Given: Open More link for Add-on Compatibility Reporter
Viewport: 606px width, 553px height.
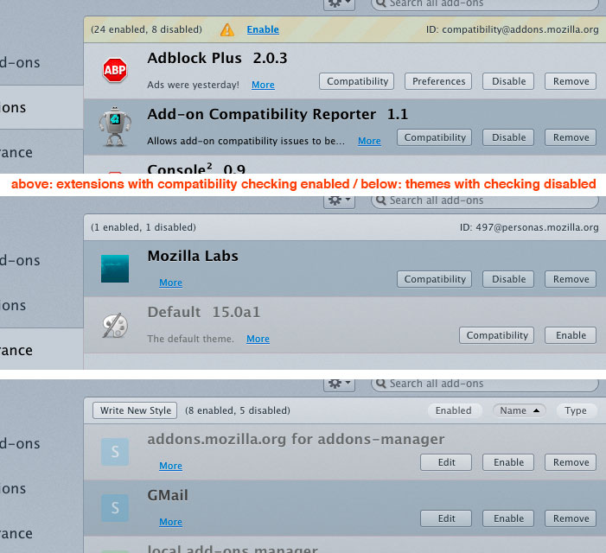Looking at the screenshot, I should (369, 141).
